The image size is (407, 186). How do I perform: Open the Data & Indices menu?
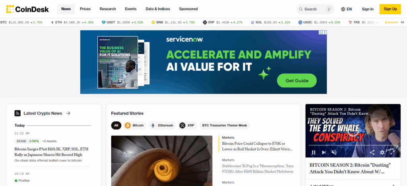click(x=158, y=9)
